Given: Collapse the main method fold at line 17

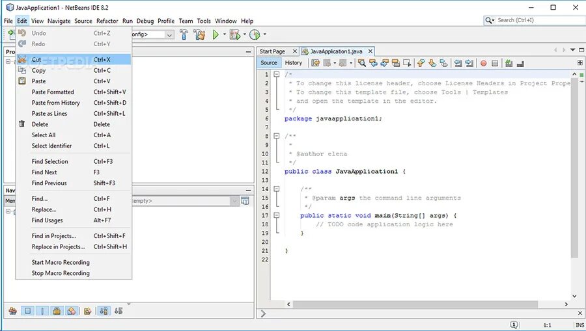Looking at the screenshot, I should coord(277,215).
